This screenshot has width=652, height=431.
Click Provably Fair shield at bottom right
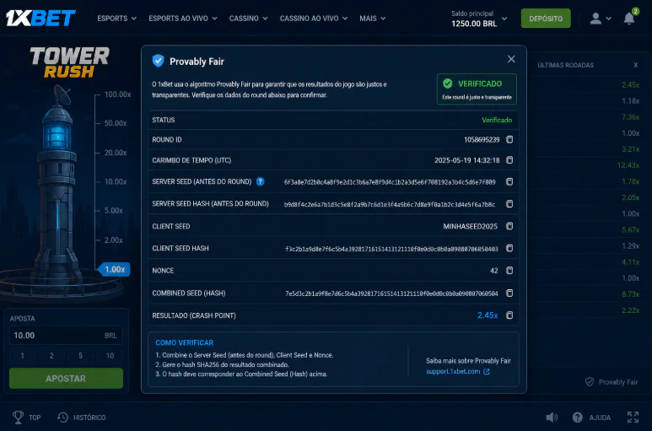click(590, 382)
